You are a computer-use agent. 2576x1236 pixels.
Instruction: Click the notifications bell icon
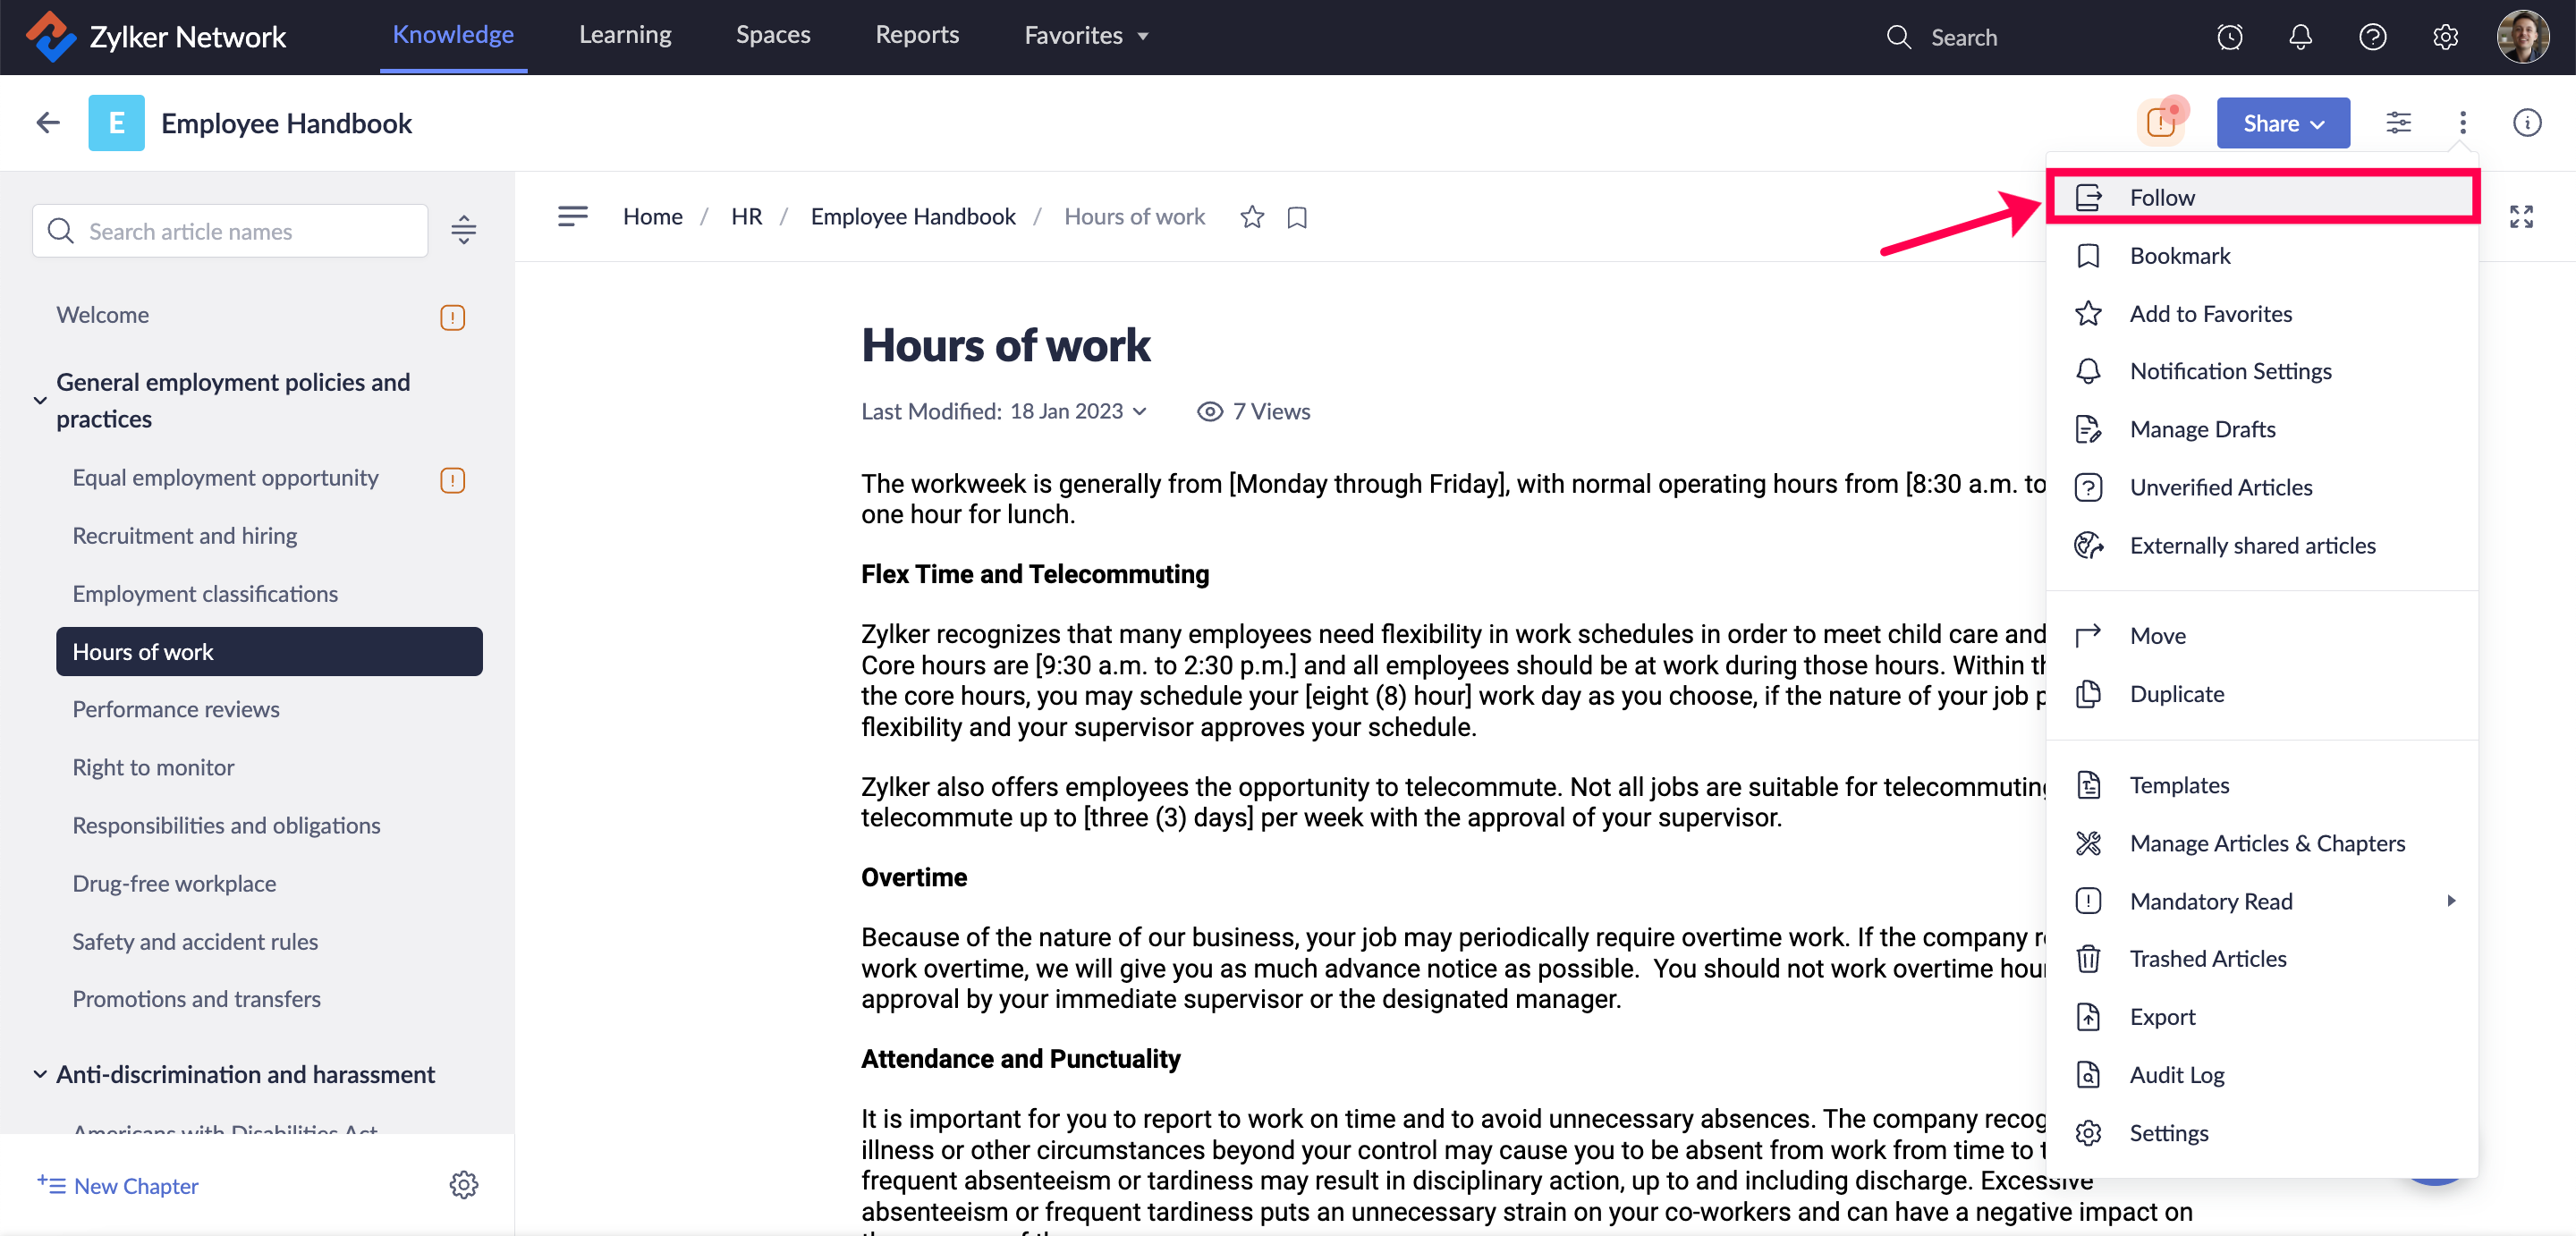2300,37
